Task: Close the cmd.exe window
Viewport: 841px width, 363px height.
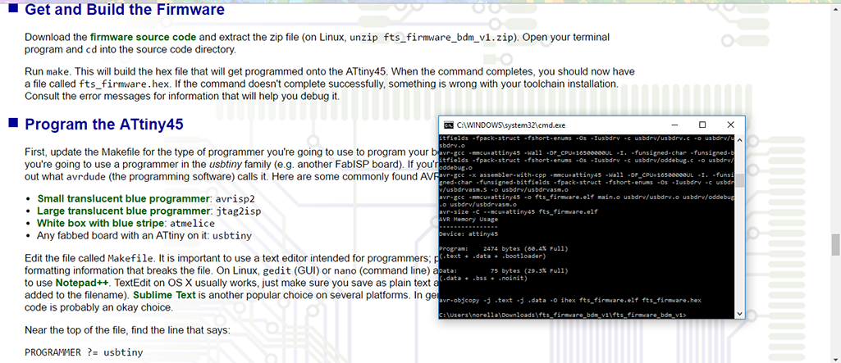Action: (x=730, y=125)
